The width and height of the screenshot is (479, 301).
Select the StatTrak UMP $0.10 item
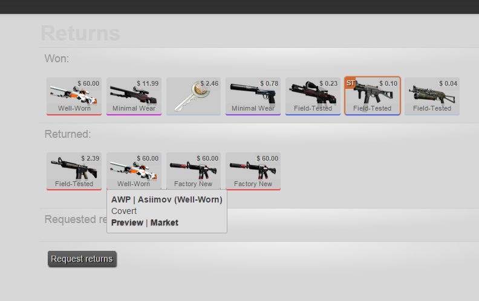coord(373,96)
